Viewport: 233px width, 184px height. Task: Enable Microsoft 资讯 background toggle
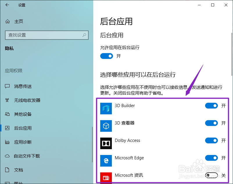tap(212, 175)
